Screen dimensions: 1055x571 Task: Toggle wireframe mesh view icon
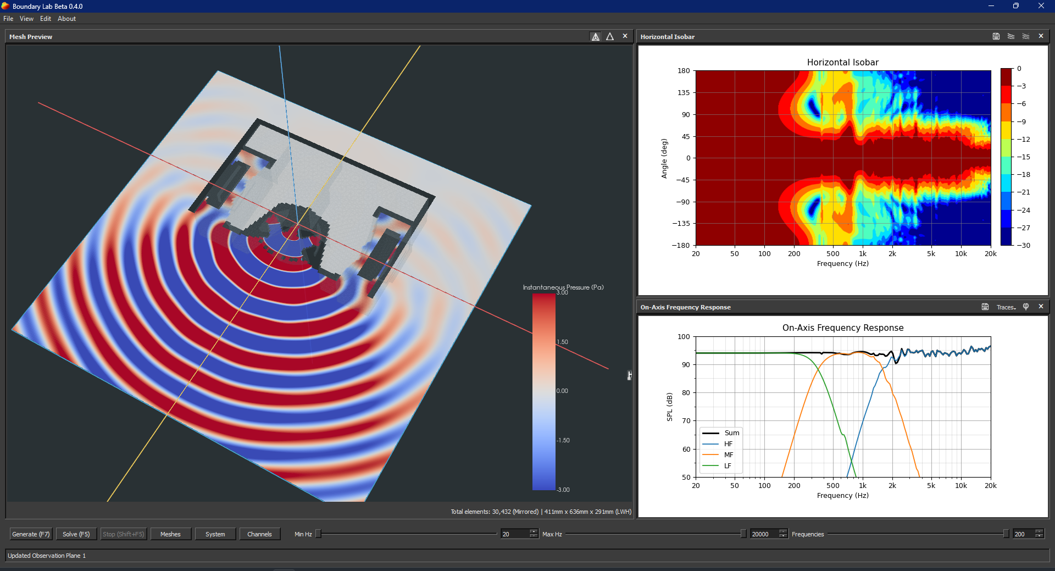[x=596, y=36]
